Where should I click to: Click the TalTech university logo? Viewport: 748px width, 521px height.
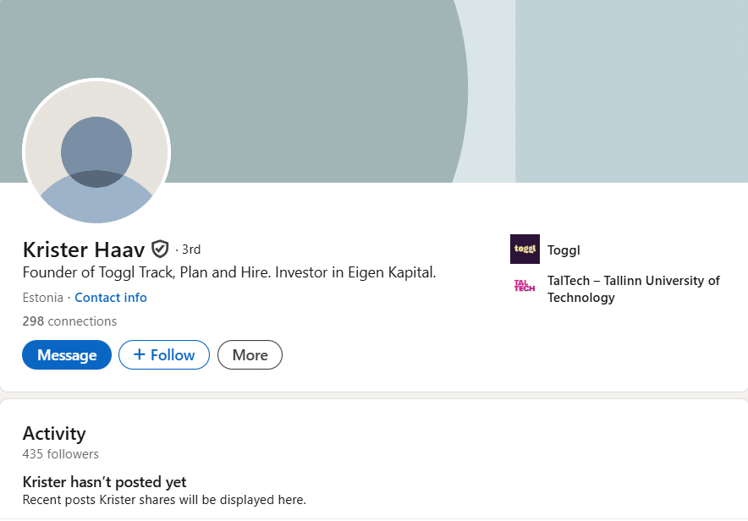tap(525, 286)
